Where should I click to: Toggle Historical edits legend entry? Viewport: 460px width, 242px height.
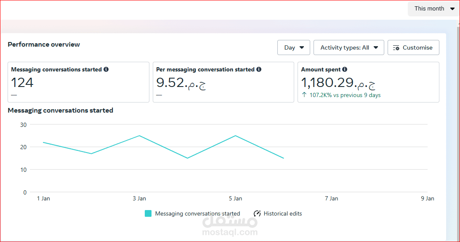coord(282,213)
